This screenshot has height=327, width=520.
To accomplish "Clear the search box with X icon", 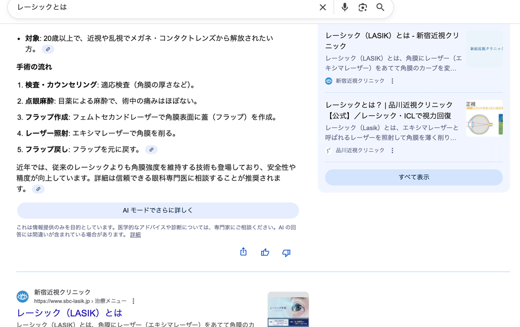I will click(323, 7).
